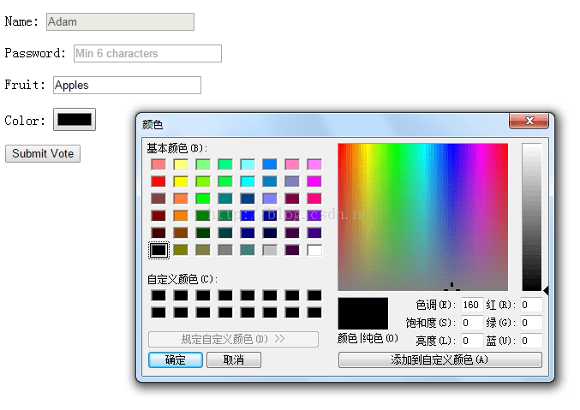Click the 蓝 blue value field
This screenshot has height=410, width=580.
tap(531, 341)
